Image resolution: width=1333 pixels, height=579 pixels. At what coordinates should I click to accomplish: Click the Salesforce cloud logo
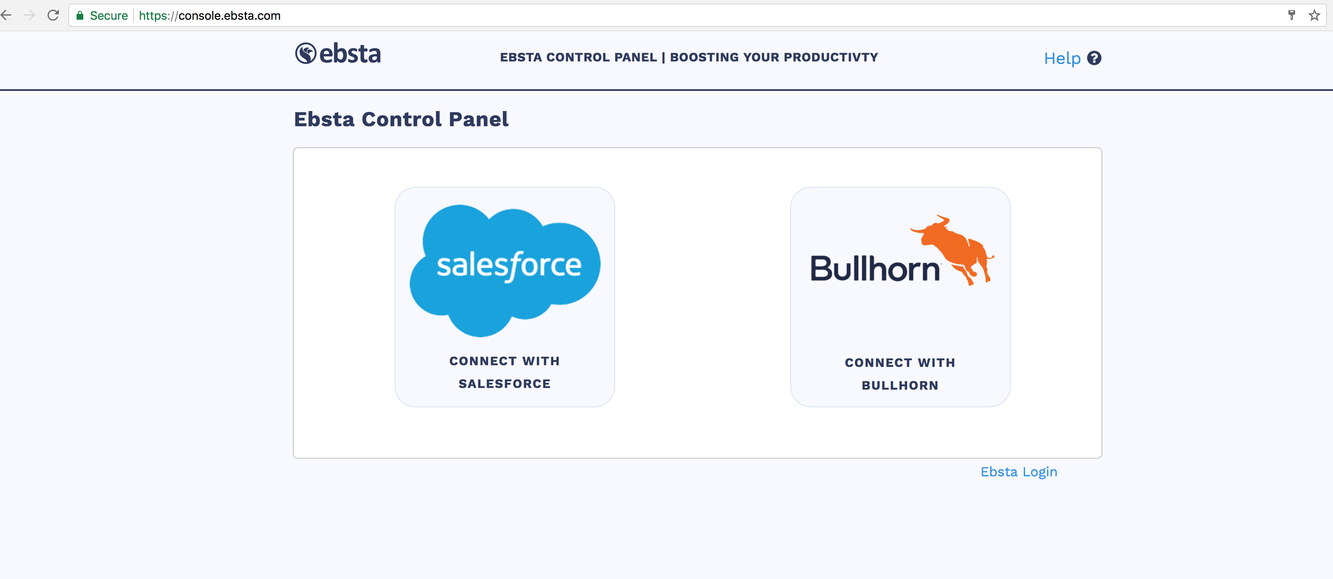click(x=505, y=269)
